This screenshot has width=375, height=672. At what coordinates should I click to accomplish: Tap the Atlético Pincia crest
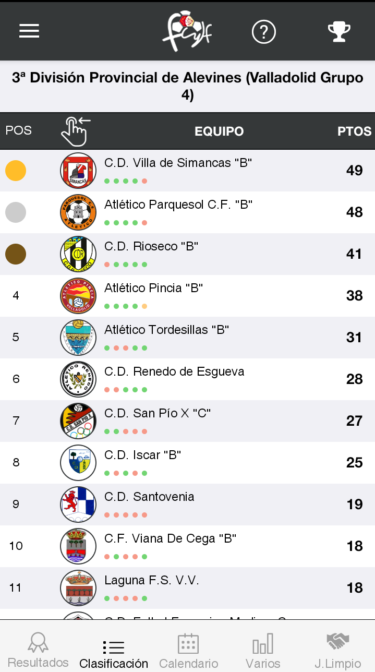tap(78, 296)
